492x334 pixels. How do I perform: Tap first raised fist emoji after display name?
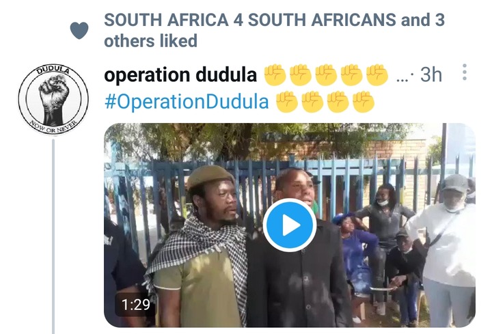point(275,75)
